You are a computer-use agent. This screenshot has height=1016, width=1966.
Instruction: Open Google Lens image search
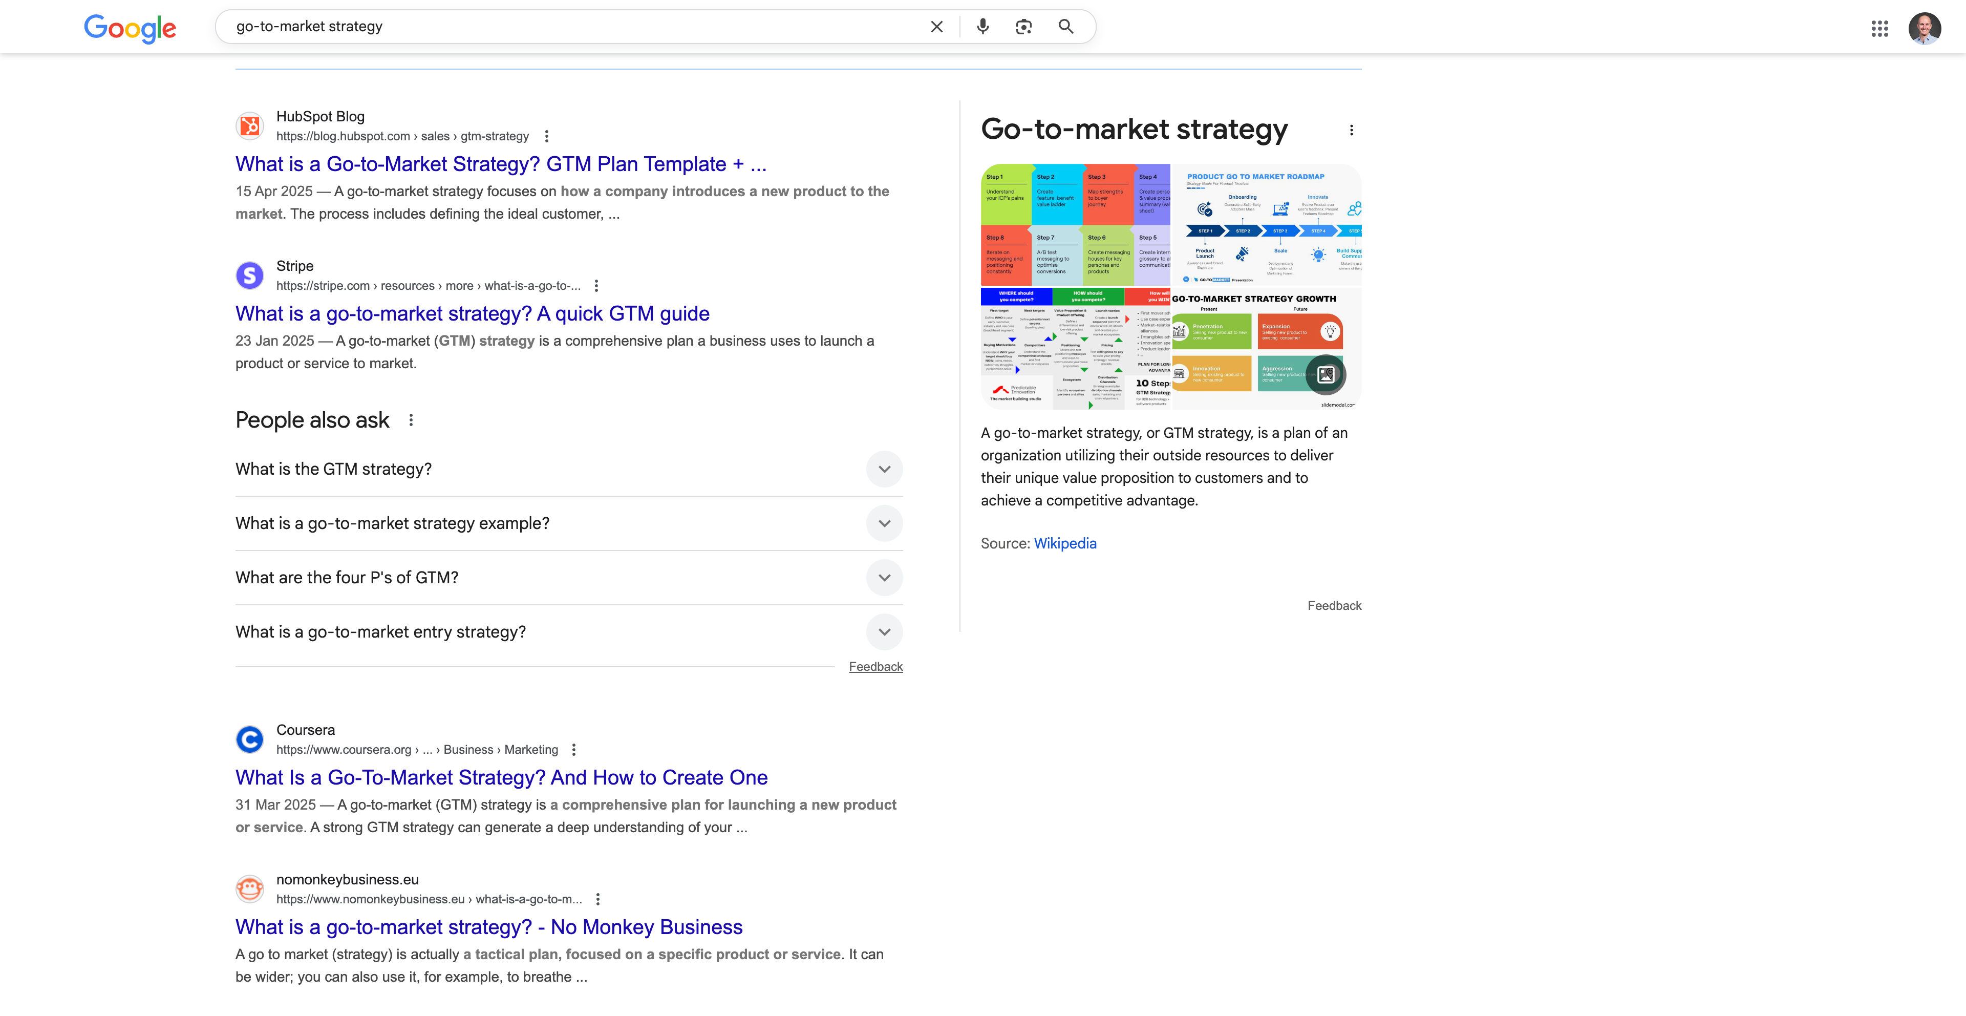click(1023, 27)
